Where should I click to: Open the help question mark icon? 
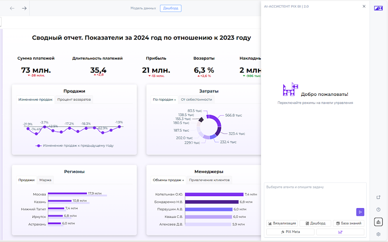[x=378, y=210]
